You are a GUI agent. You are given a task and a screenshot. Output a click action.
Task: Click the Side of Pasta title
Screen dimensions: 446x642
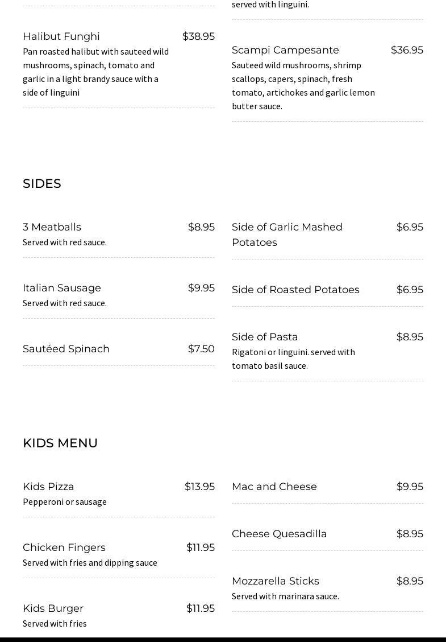[x=265, y=336]
